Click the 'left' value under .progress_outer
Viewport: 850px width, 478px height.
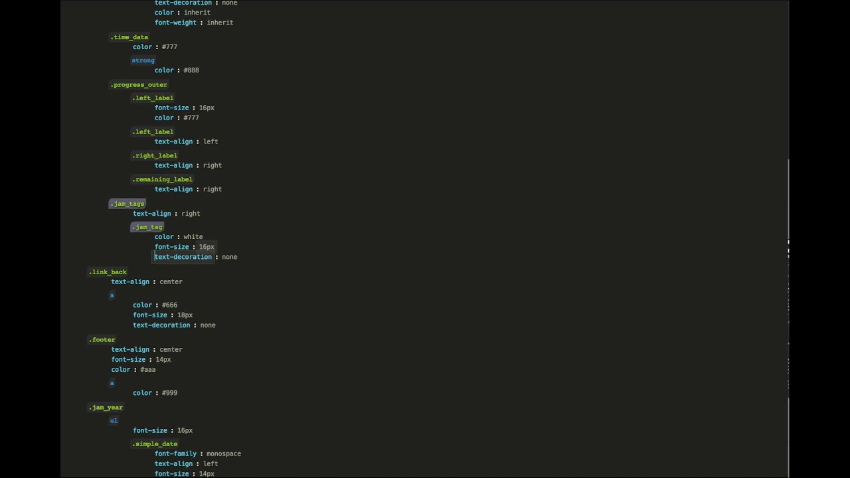click(x=211, y=141)
